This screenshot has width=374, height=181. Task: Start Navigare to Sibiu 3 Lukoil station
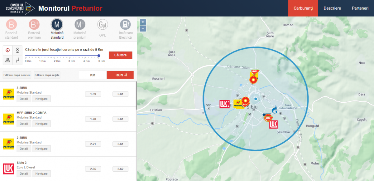[x=41, y=174]
